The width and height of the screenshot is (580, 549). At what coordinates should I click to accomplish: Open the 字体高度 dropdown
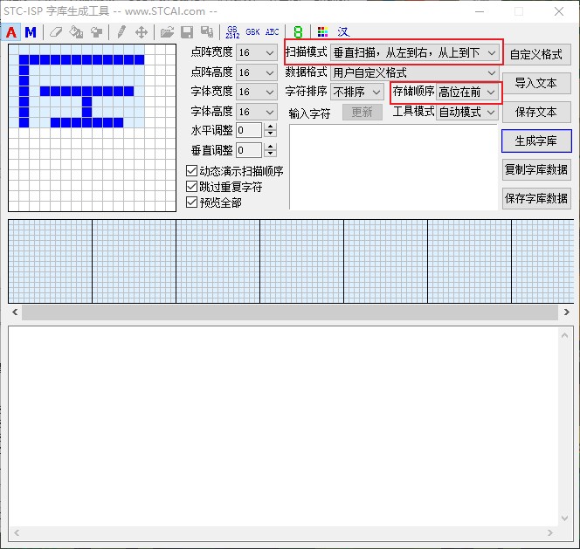click(256, 112)
